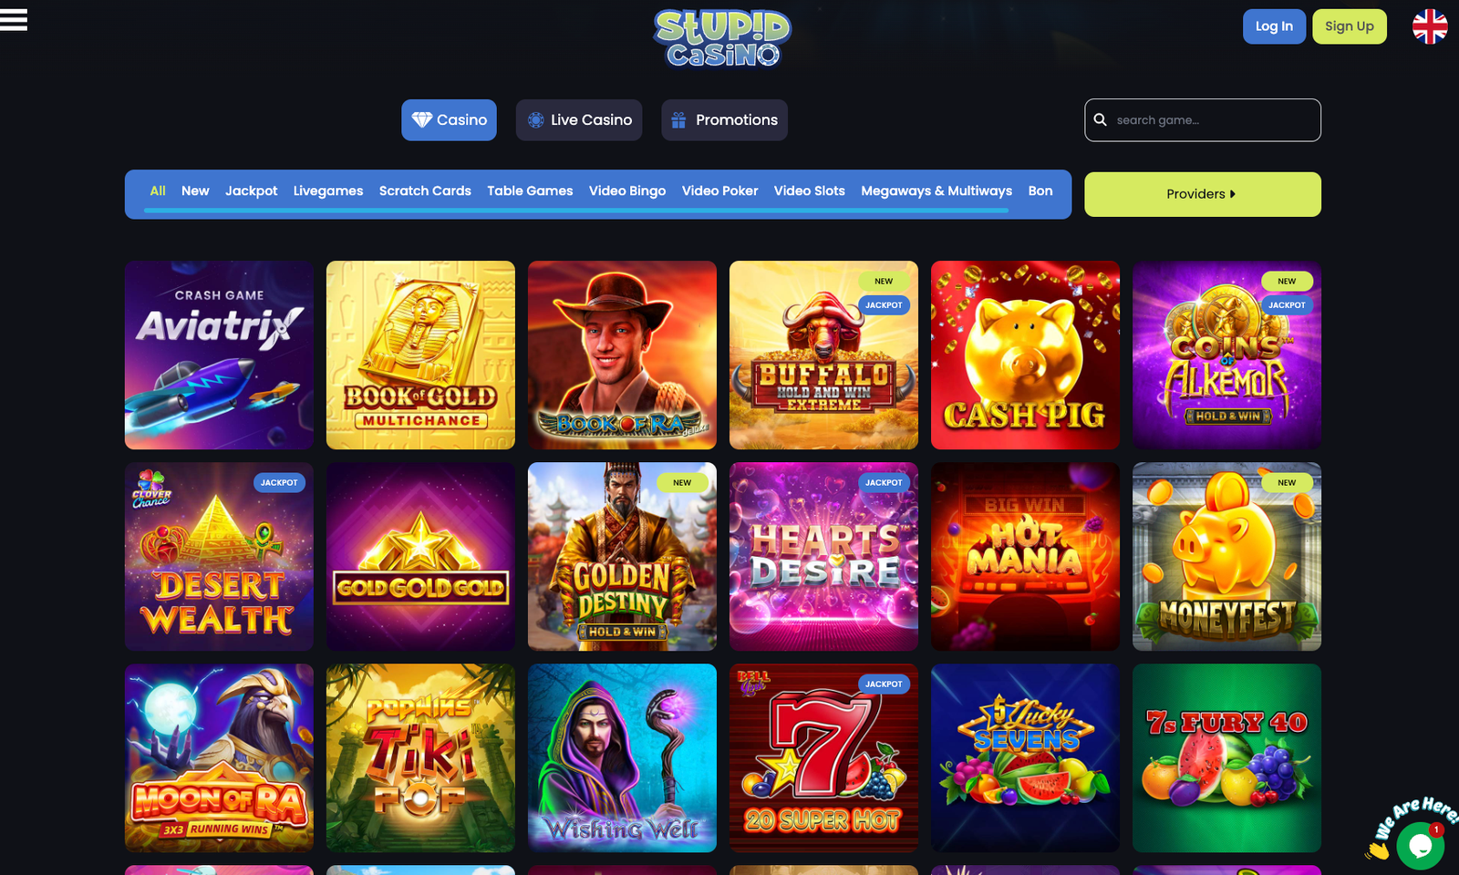Switch to the Live Casino tab
1459x875 pixels.
579,120
